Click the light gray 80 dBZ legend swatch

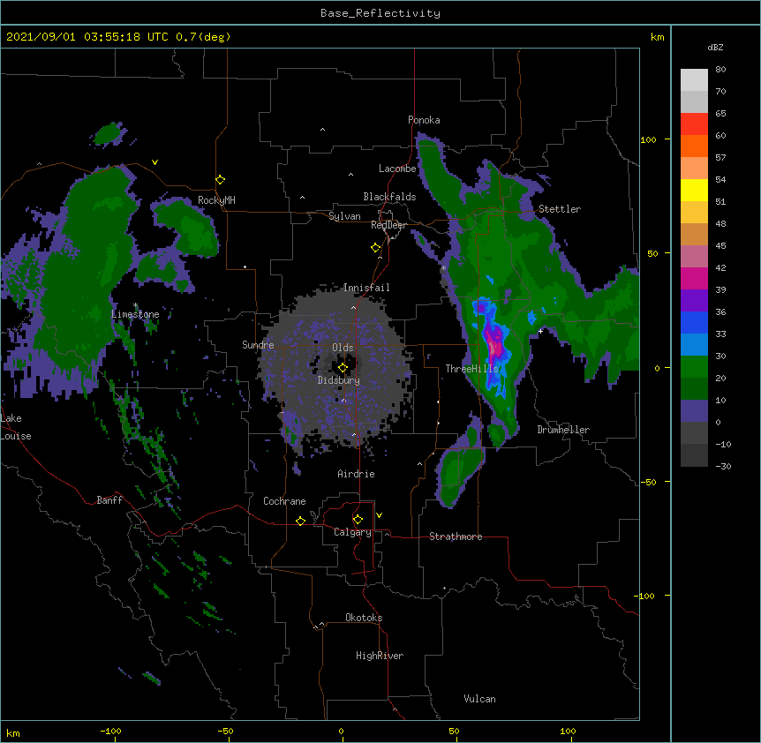click(x=694, y=80)
